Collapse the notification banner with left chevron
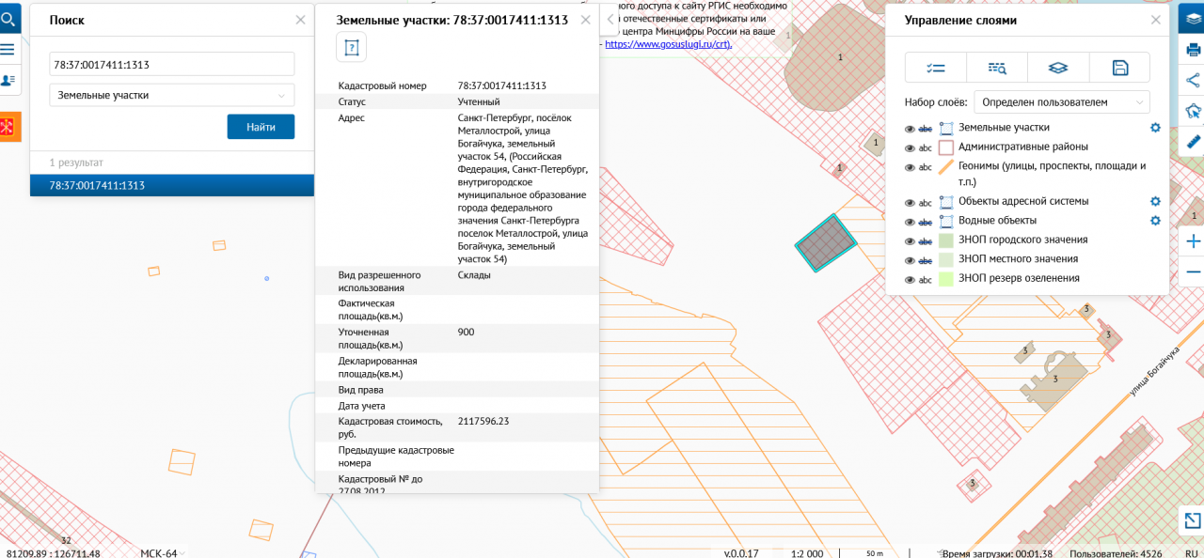This screenshot has height=558, width=1204. click(x=610, y=19)
